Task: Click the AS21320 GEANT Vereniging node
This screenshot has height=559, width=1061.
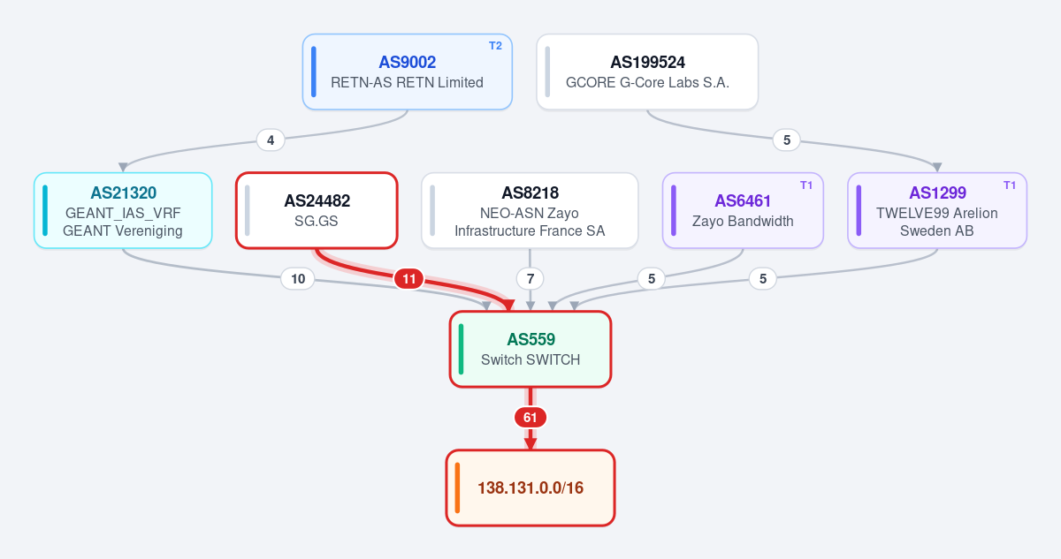Action: coord(123,210)
